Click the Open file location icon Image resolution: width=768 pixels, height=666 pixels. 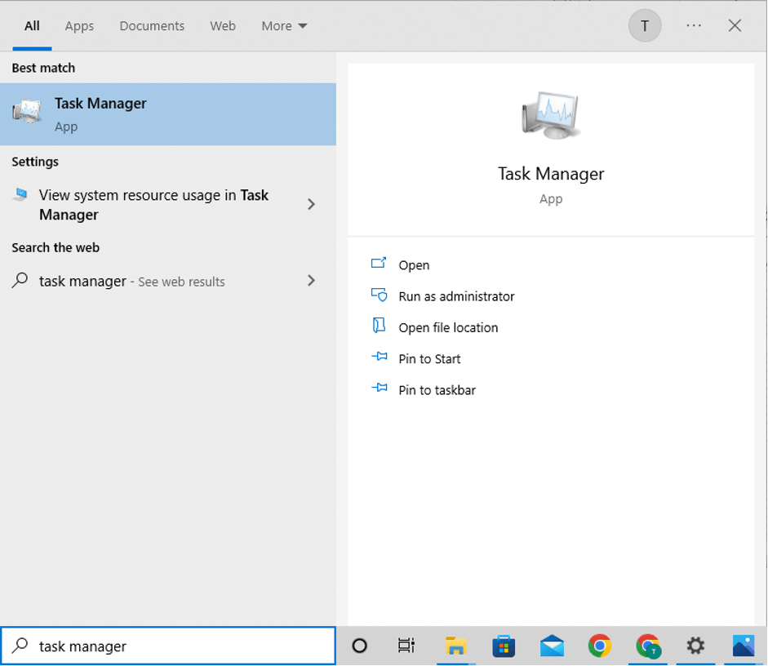tap(379, 326)
